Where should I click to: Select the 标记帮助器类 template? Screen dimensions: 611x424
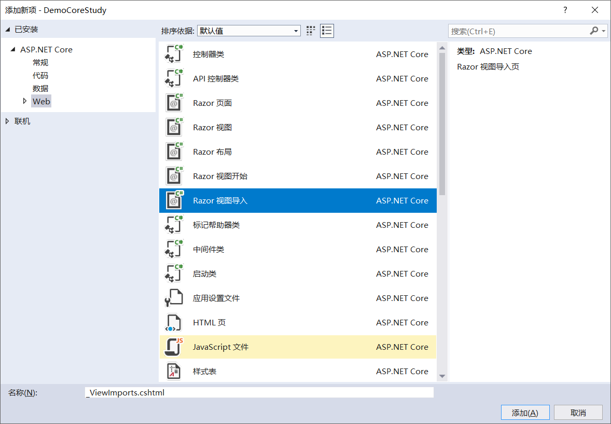pyautogui.click(x=298, y=225)
